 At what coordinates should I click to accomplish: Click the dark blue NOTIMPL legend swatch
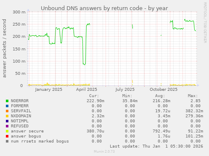[7, 121]
